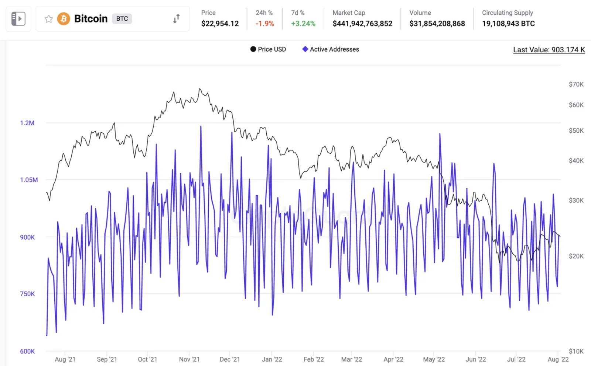Click the 24h % header label
Image resolution: width=591 pixels, height=366 pixels.
click(x=264, y=13)
